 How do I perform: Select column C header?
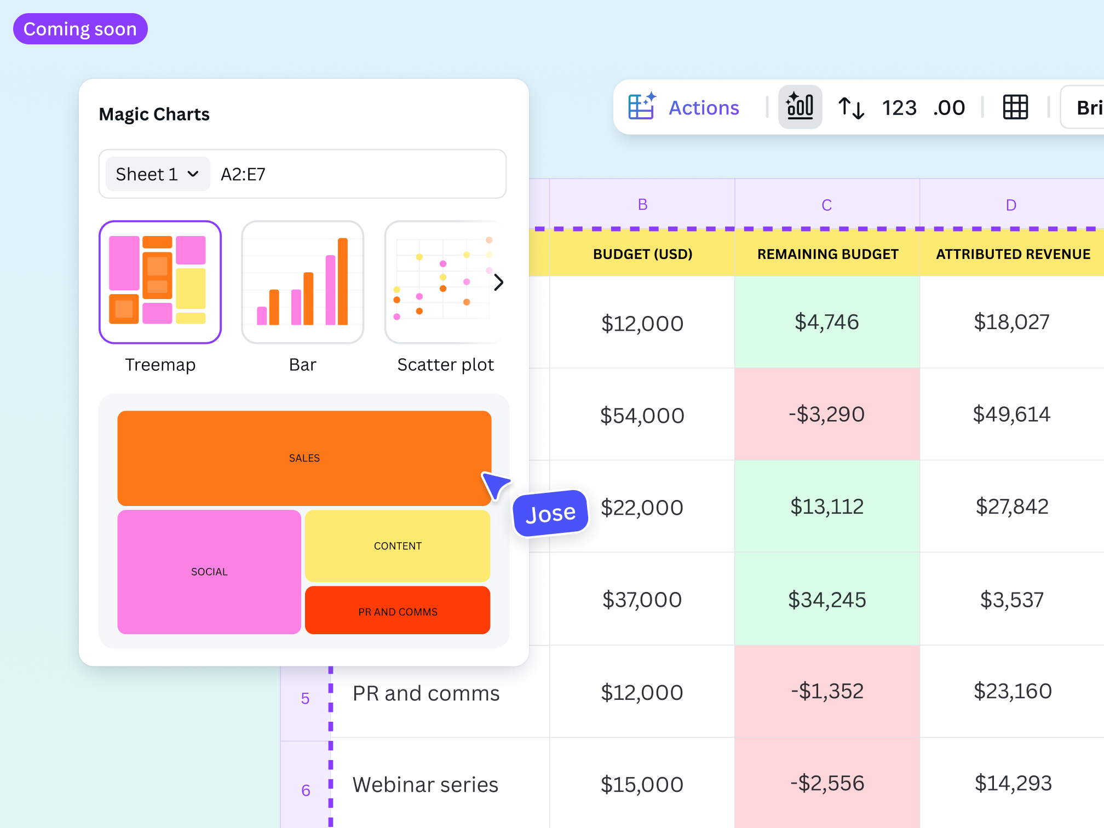(x=826, y=205)
